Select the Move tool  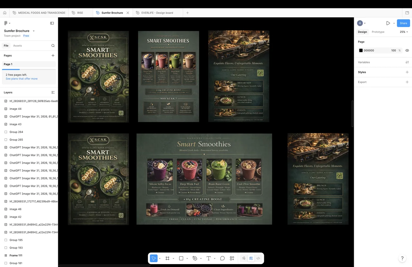click(x=154, y=258)
